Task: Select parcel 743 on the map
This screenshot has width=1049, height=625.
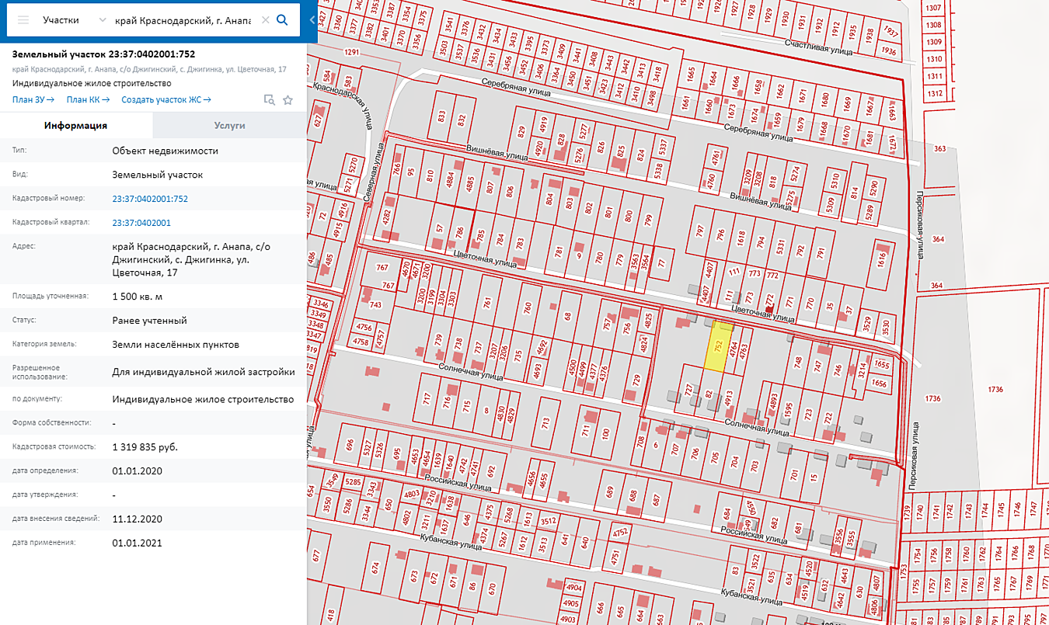Action: [x=376, y=305]
